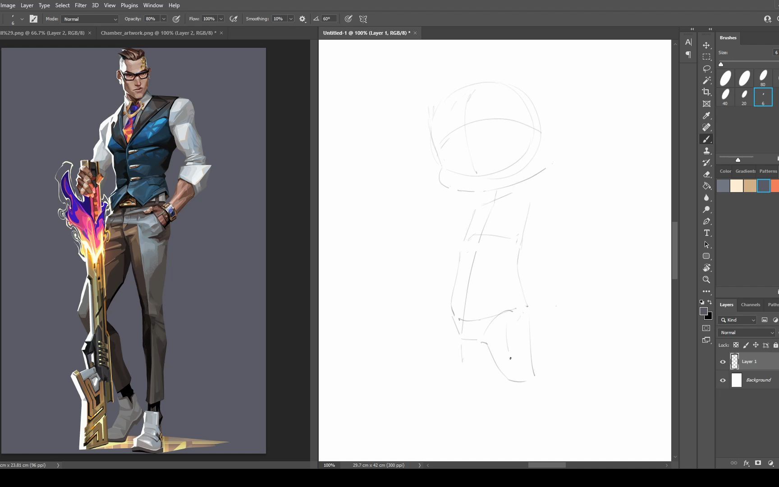
Task: Select the Rotate View hand tool
Action: point(706,268)
